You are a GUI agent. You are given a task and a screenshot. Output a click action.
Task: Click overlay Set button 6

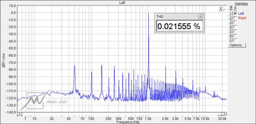click(x=230, y=35)
